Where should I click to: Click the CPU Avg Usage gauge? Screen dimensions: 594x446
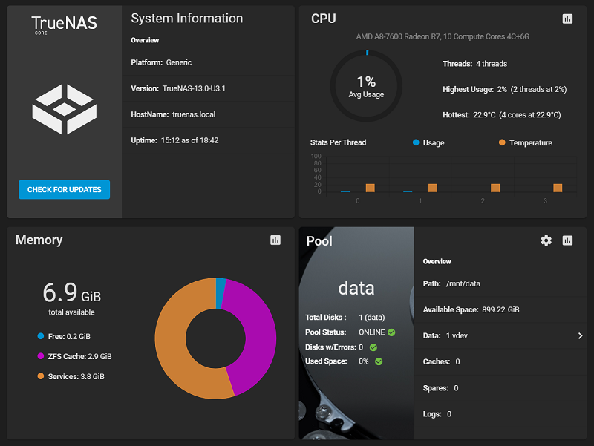pos(366,86)
